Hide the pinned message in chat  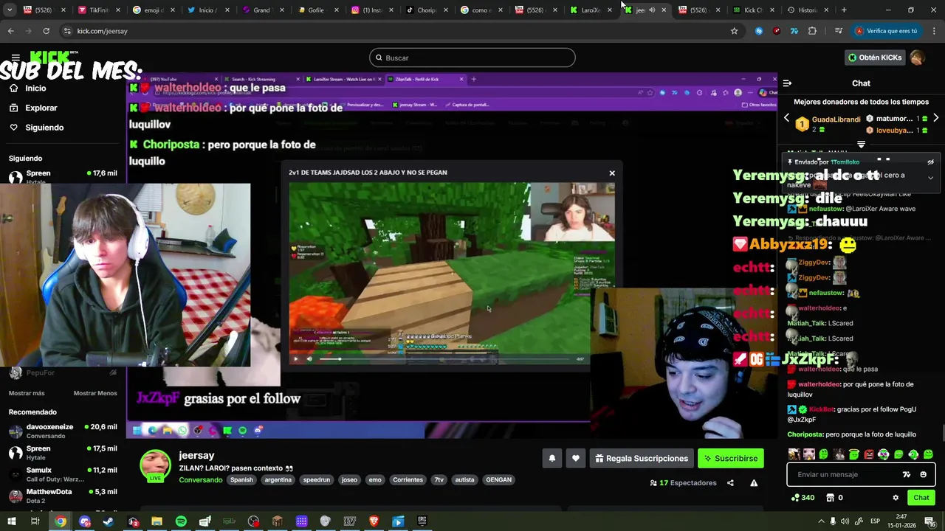click(x=930, y=162)
